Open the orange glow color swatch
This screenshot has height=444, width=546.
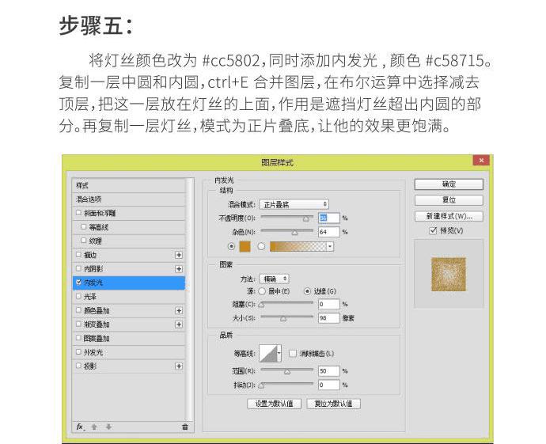(245, 247)
